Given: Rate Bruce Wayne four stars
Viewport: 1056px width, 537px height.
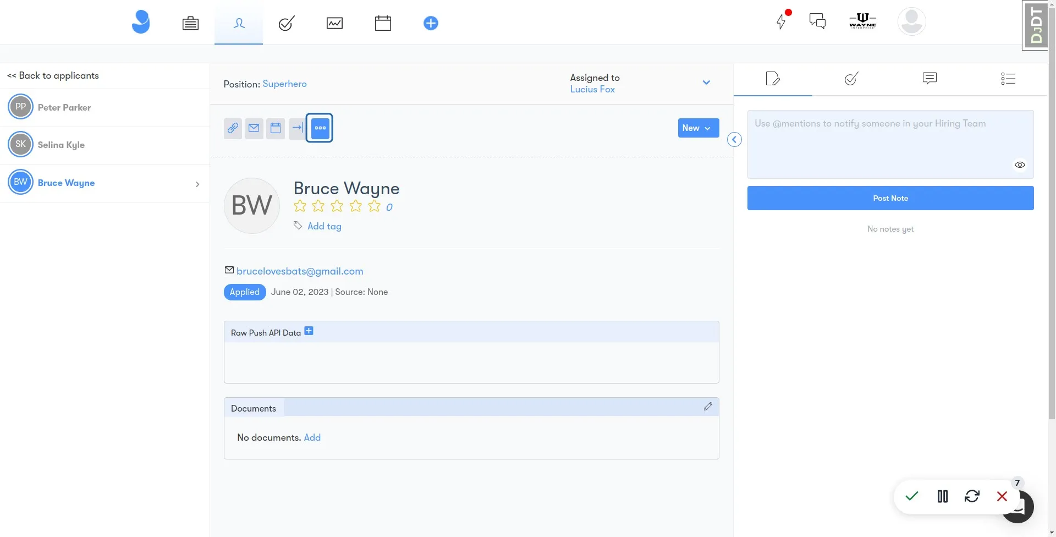Looking at the screenshot, I should (x=356, y=206).
